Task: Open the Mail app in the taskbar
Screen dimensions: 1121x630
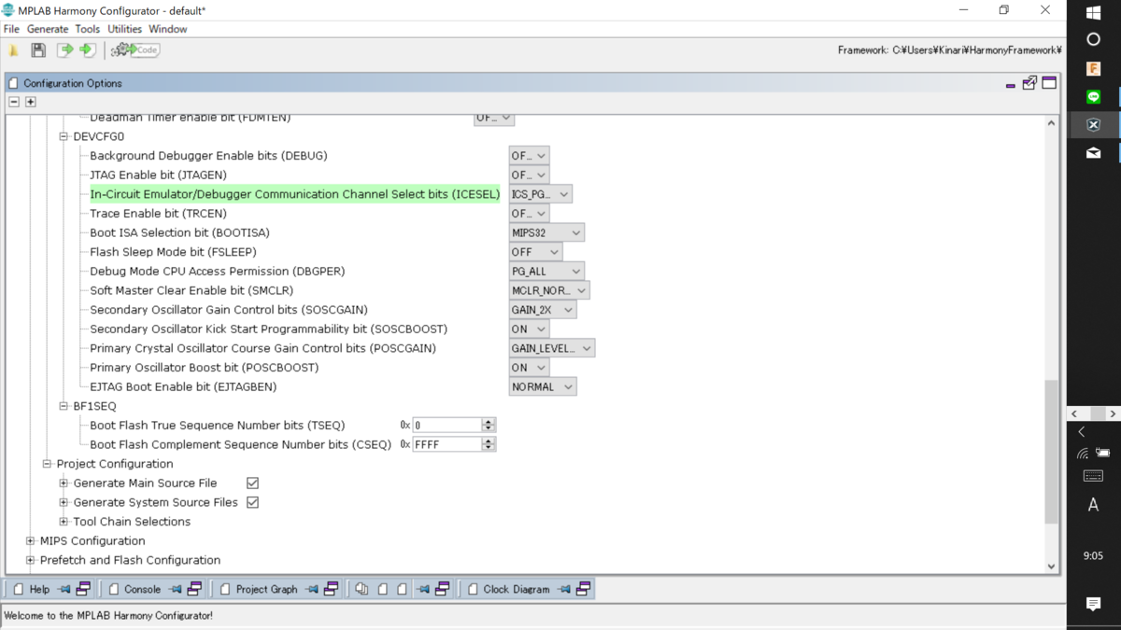Action: (x=1094, y=152)
